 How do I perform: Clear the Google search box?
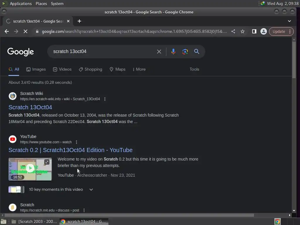point(159,52)
